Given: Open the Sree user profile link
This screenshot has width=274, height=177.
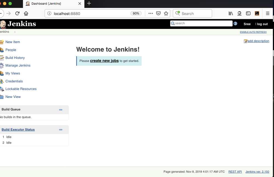Looking at the screenshot, I should coord(247,24).
